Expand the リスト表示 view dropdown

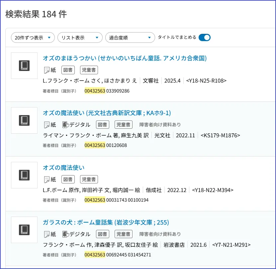coord(80,38)
